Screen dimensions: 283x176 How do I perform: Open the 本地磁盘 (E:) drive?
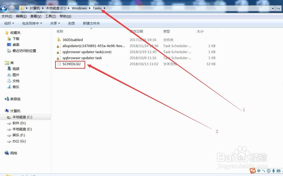22,129
